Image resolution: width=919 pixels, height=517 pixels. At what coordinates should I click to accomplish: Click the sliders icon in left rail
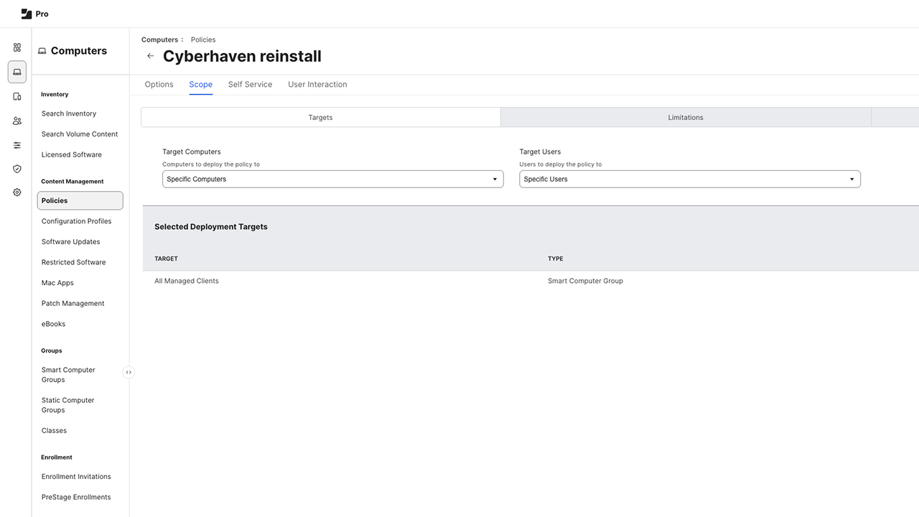[17, 145]
